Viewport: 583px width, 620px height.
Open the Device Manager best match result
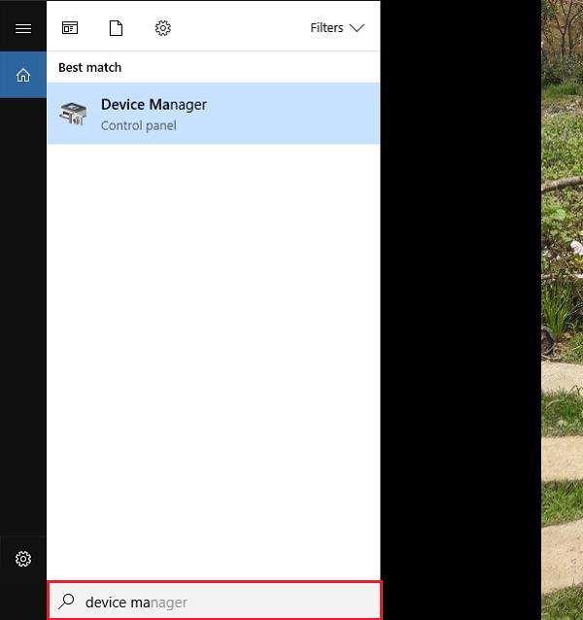pos(214,114)
